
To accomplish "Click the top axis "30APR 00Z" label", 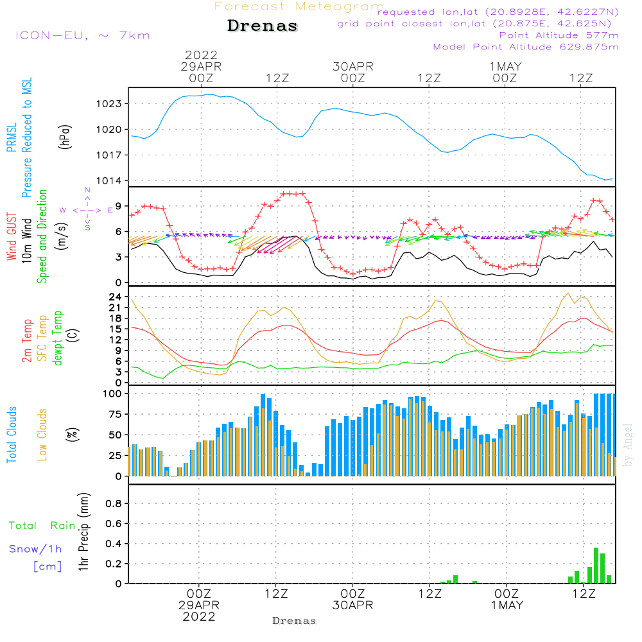I will (353, 73).
